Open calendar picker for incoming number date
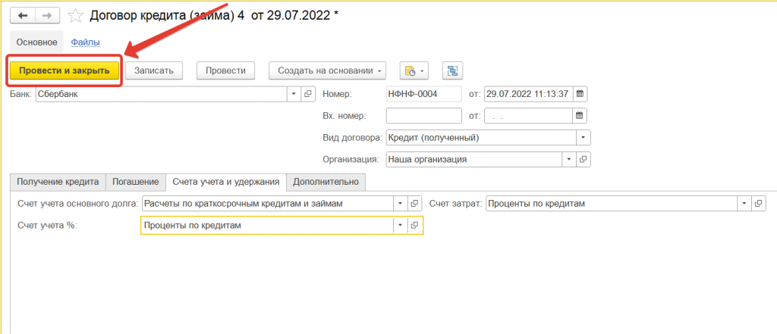 580,116
